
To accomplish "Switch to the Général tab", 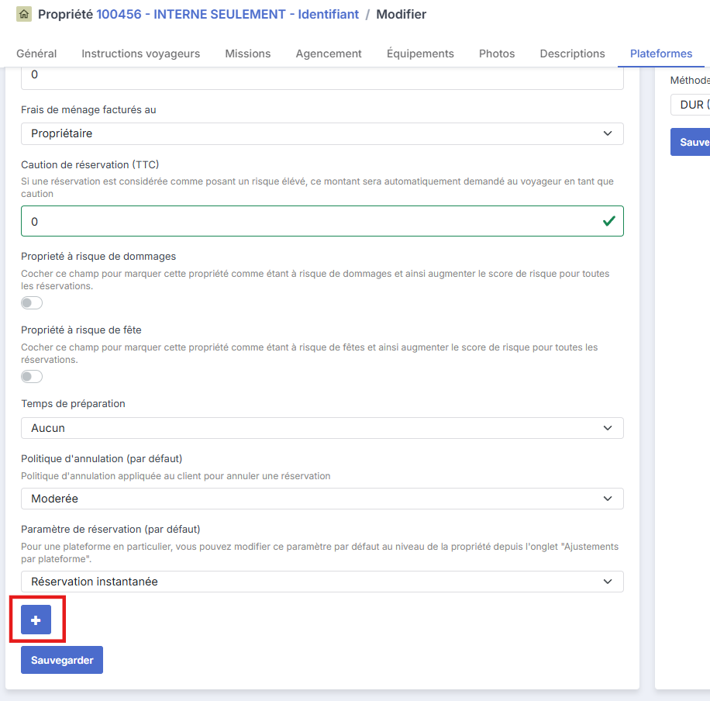I will tap(36, 54).
